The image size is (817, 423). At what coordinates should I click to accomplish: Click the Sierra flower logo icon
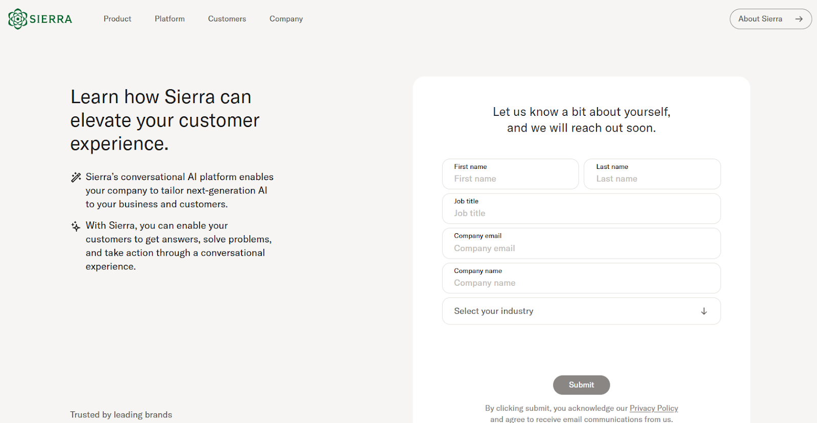(17, 19)
